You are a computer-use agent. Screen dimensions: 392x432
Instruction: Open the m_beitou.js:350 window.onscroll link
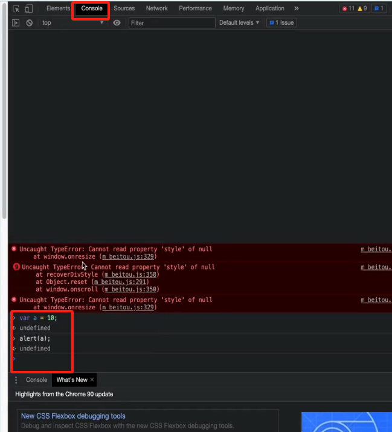(x=130, y=289)
